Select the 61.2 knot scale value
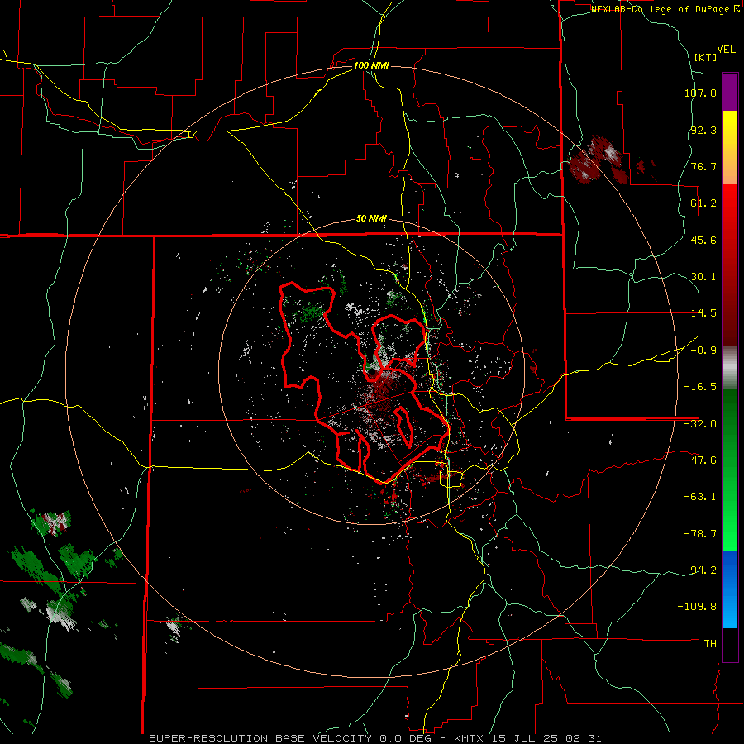Image resolution: width=744 pixels, height=744 pixels. click(x=703, y=203)
